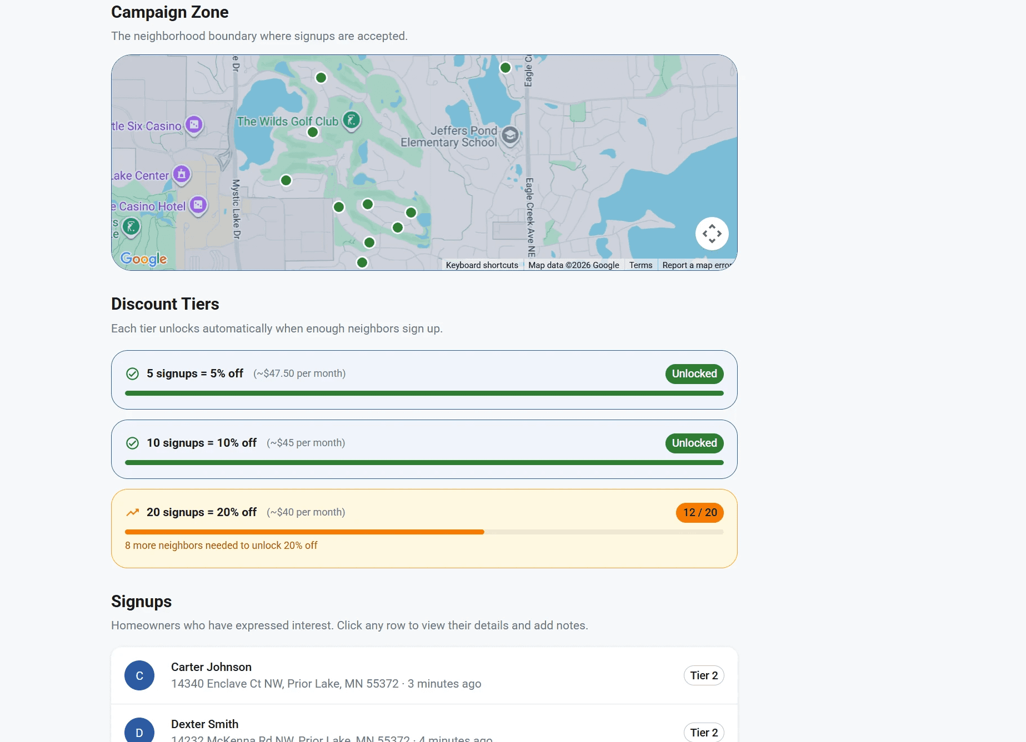Click Carter Johnson's avatar circle
Screen dimensions: 1026x742
(139, 675)
